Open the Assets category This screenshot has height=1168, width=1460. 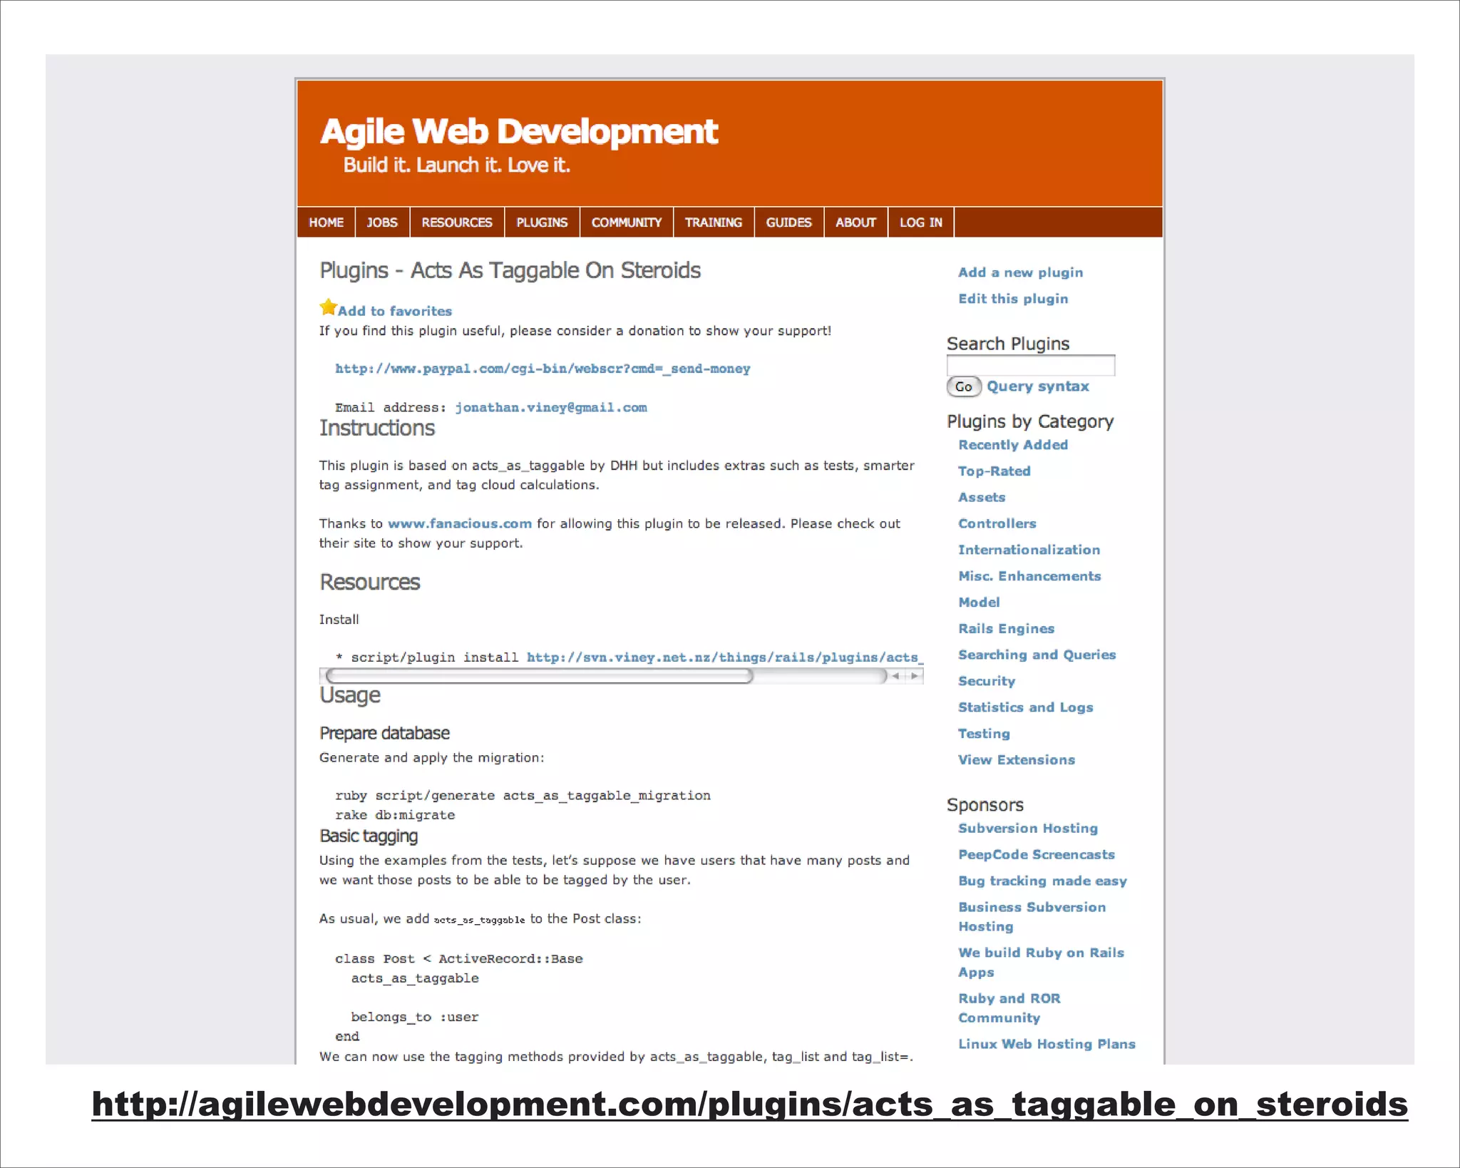982,498
